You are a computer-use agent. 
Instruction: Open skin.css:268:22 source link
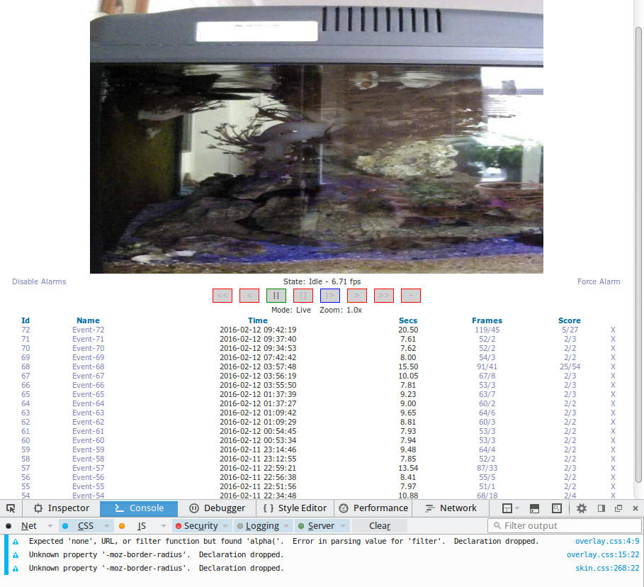tap(607, 568)
